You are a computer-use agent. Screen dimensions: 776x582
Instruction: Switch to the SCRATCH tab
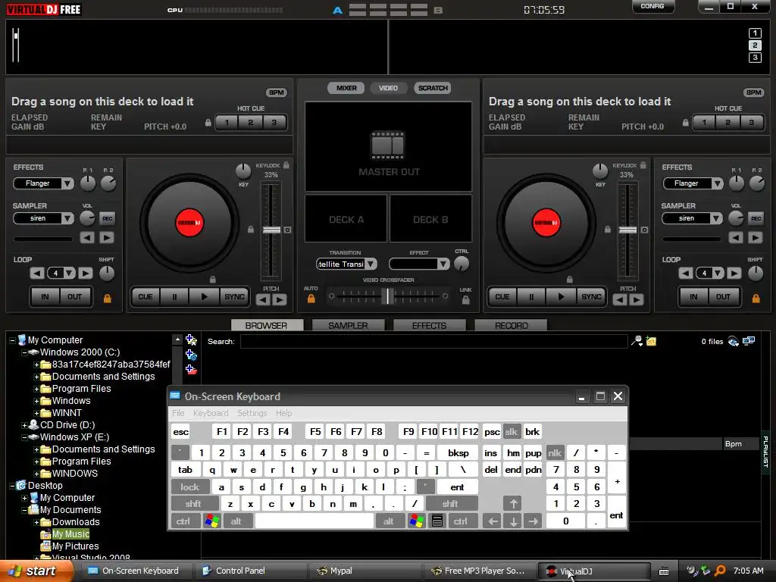point(433,88)
